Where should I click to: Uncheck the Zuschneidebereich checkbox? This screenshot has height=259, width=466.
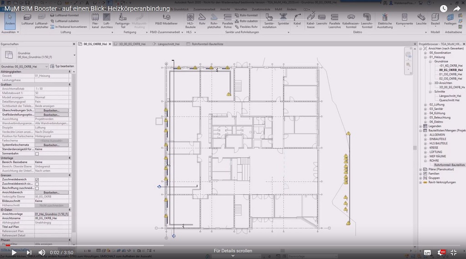pyautogui.click(x=37, y=180)
